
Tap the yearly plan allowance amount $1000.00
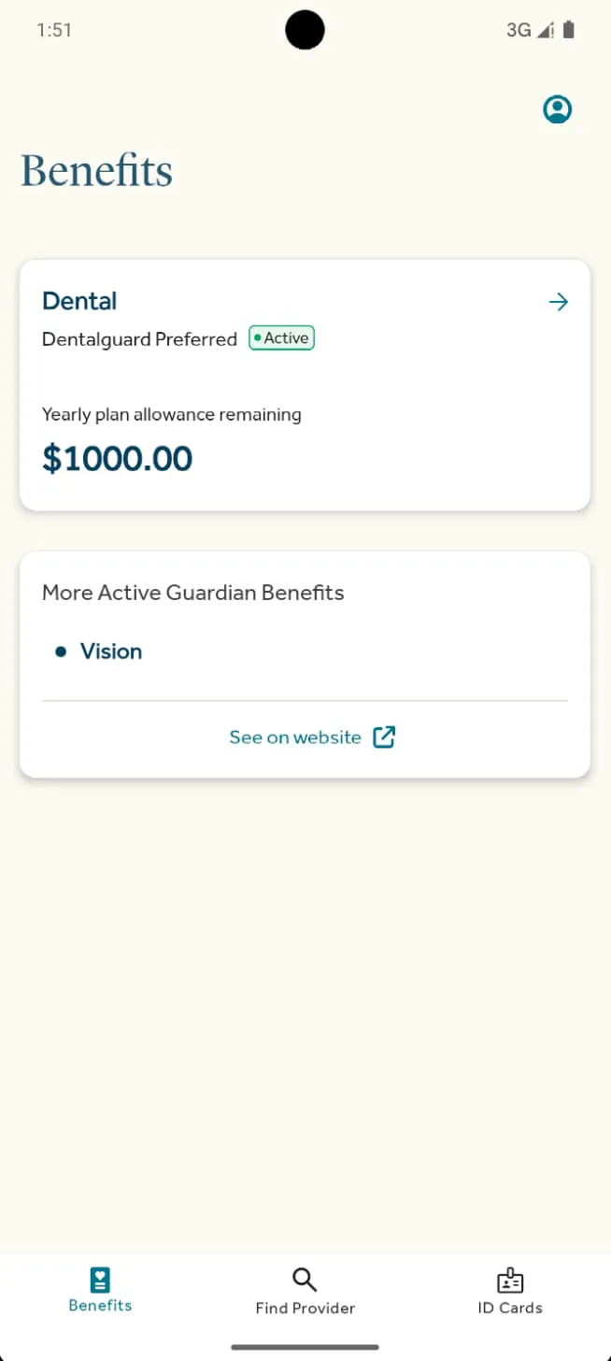[117, 458]
